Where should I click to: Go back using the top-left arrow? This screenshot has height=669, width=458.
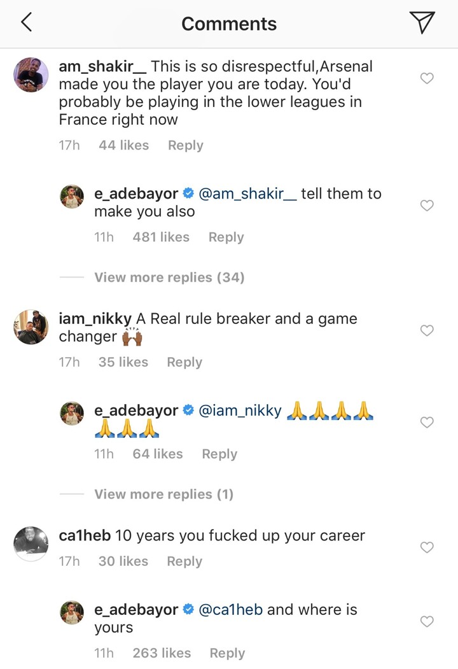point(27,22)
